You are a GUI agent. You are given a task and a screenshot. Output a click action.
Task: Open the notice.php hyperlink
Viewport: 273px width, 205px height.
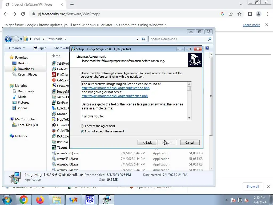(115, 96)
